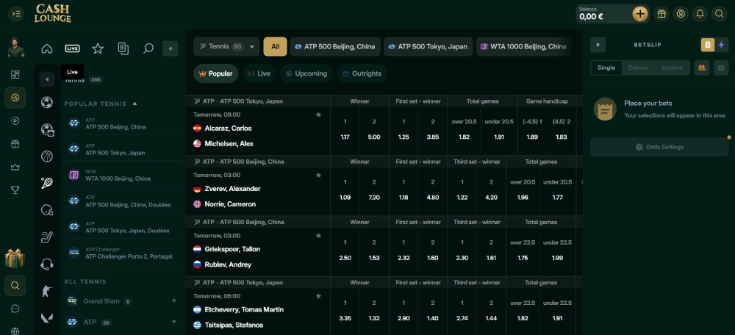Open the betslip gift icon
The image size is (735, 335).
721,68
